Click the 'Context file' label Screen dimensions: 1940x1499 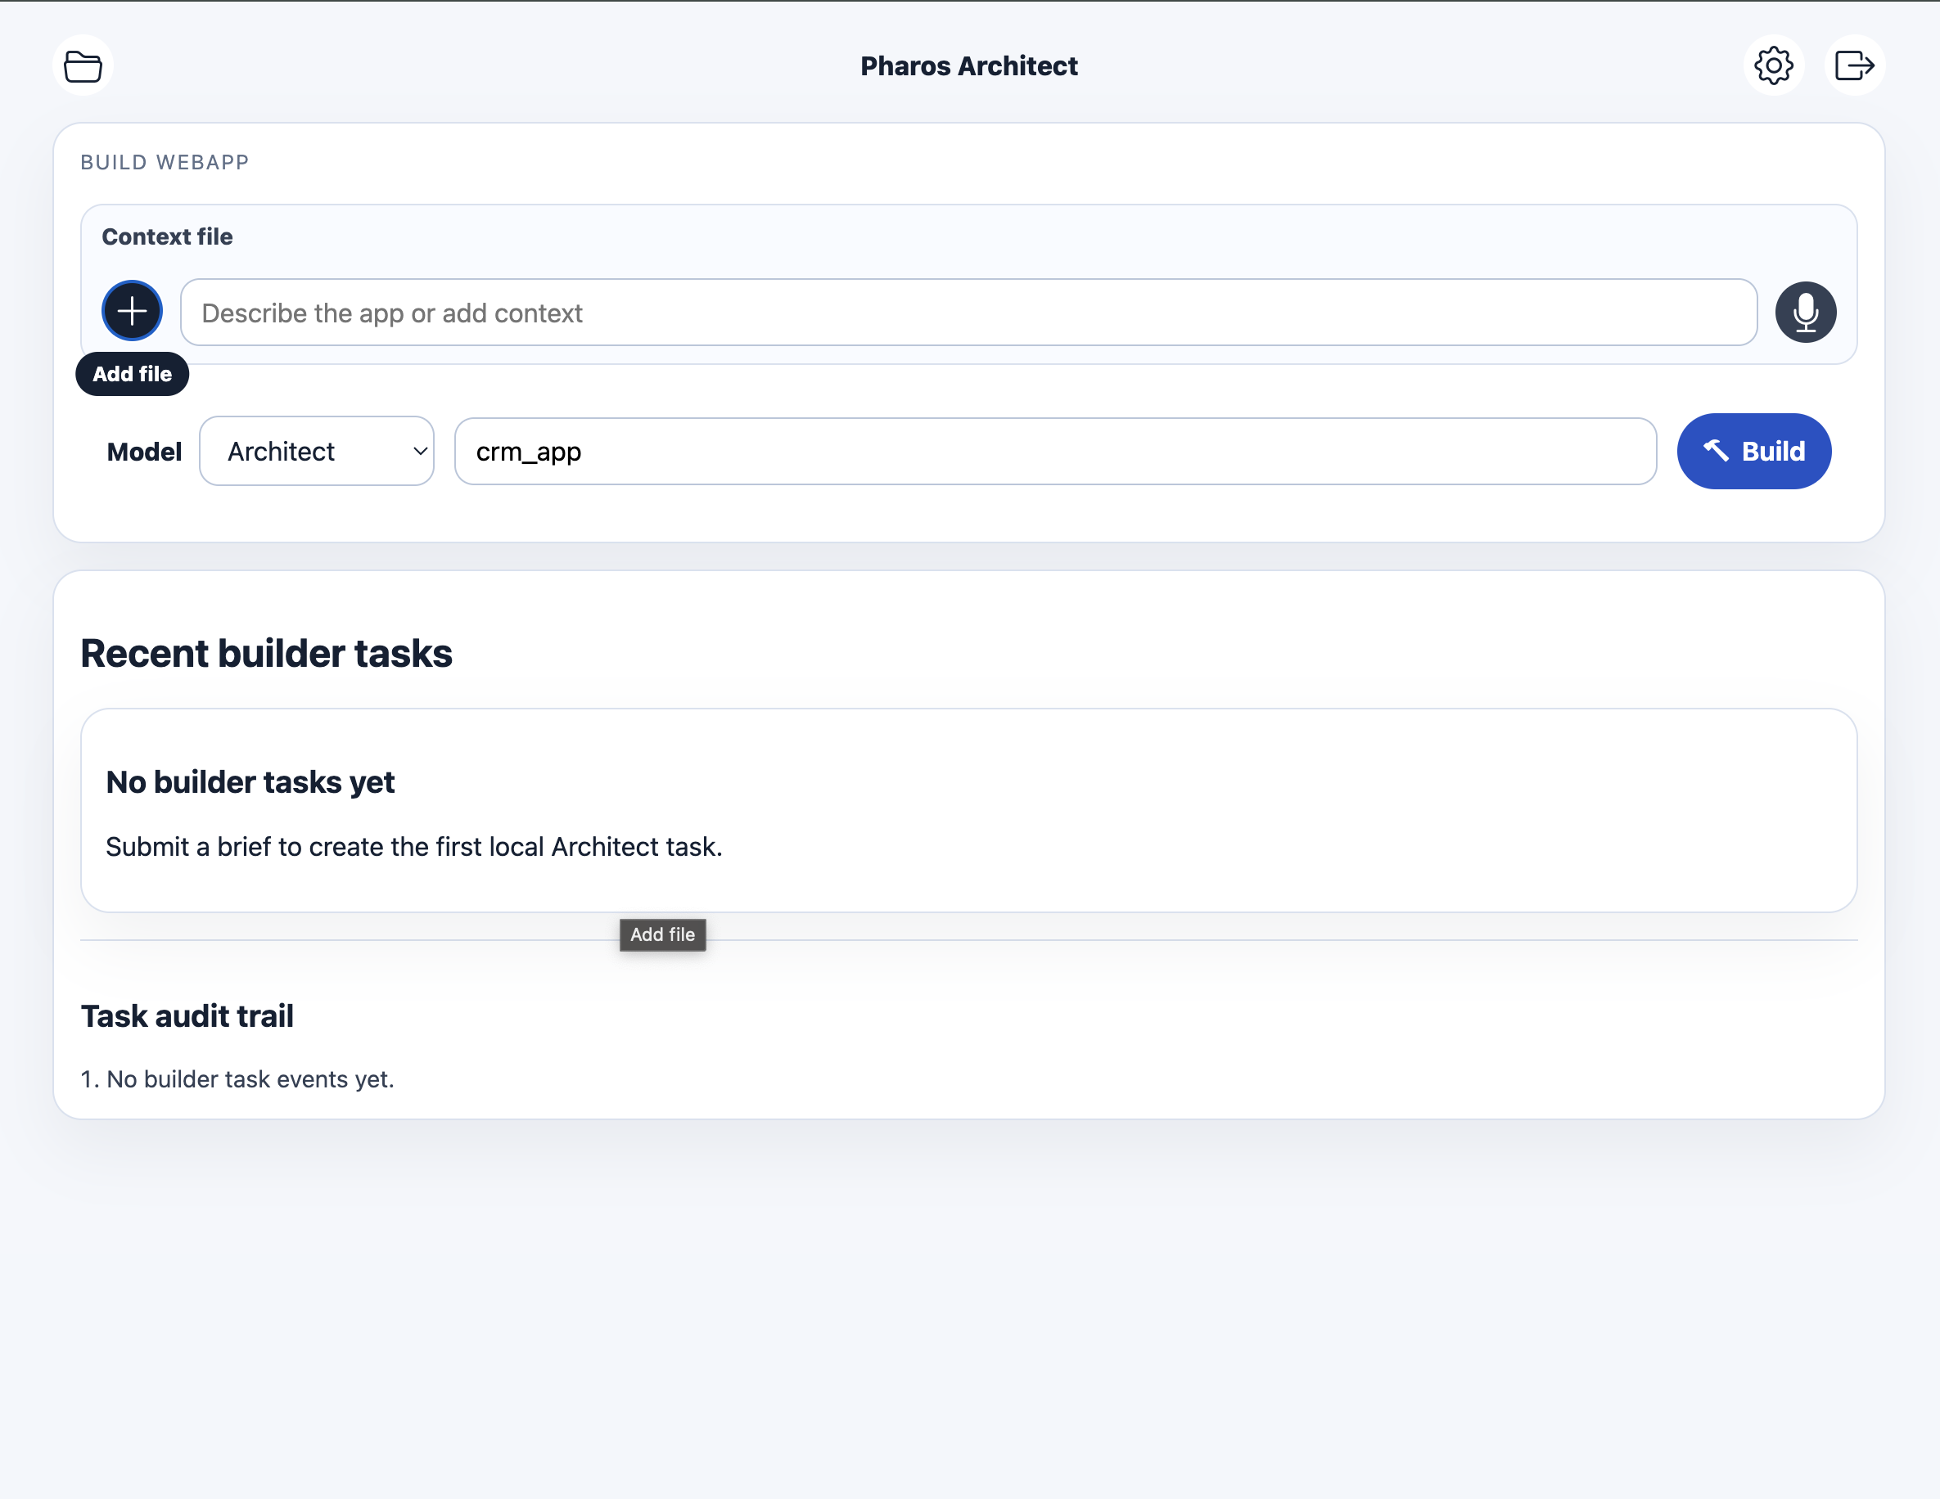[x=167, y=237]
